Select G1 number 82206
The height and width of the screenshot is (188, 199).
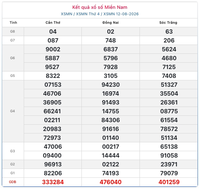[x=53, y=173]
